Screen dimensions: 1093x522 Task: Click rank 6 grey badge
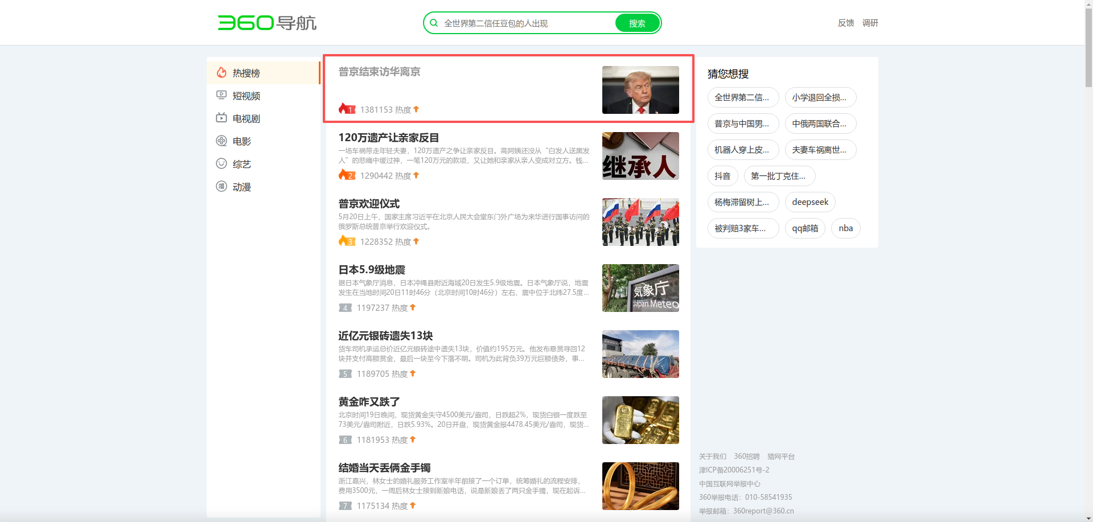pos(345,439)
